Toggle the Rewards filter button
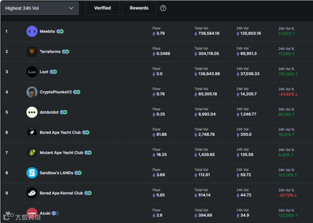 (139, 8)
